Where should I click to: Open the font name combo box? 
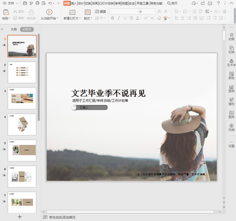[124, 12]
